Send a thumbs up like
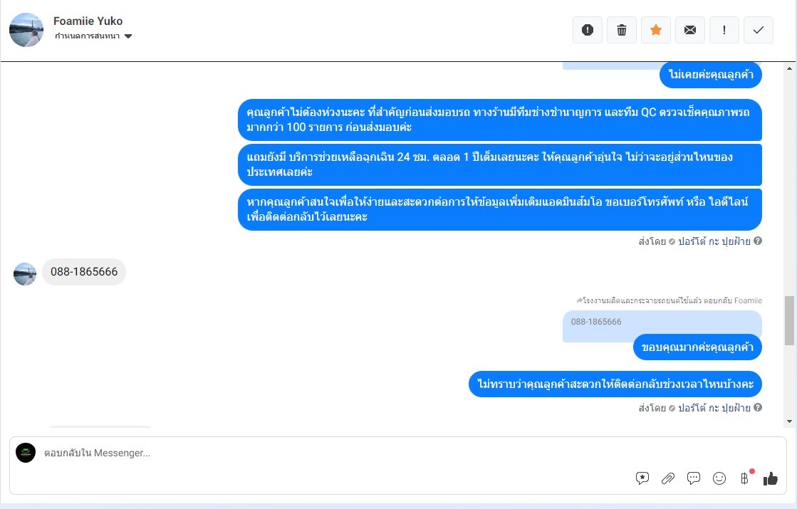 771,478
